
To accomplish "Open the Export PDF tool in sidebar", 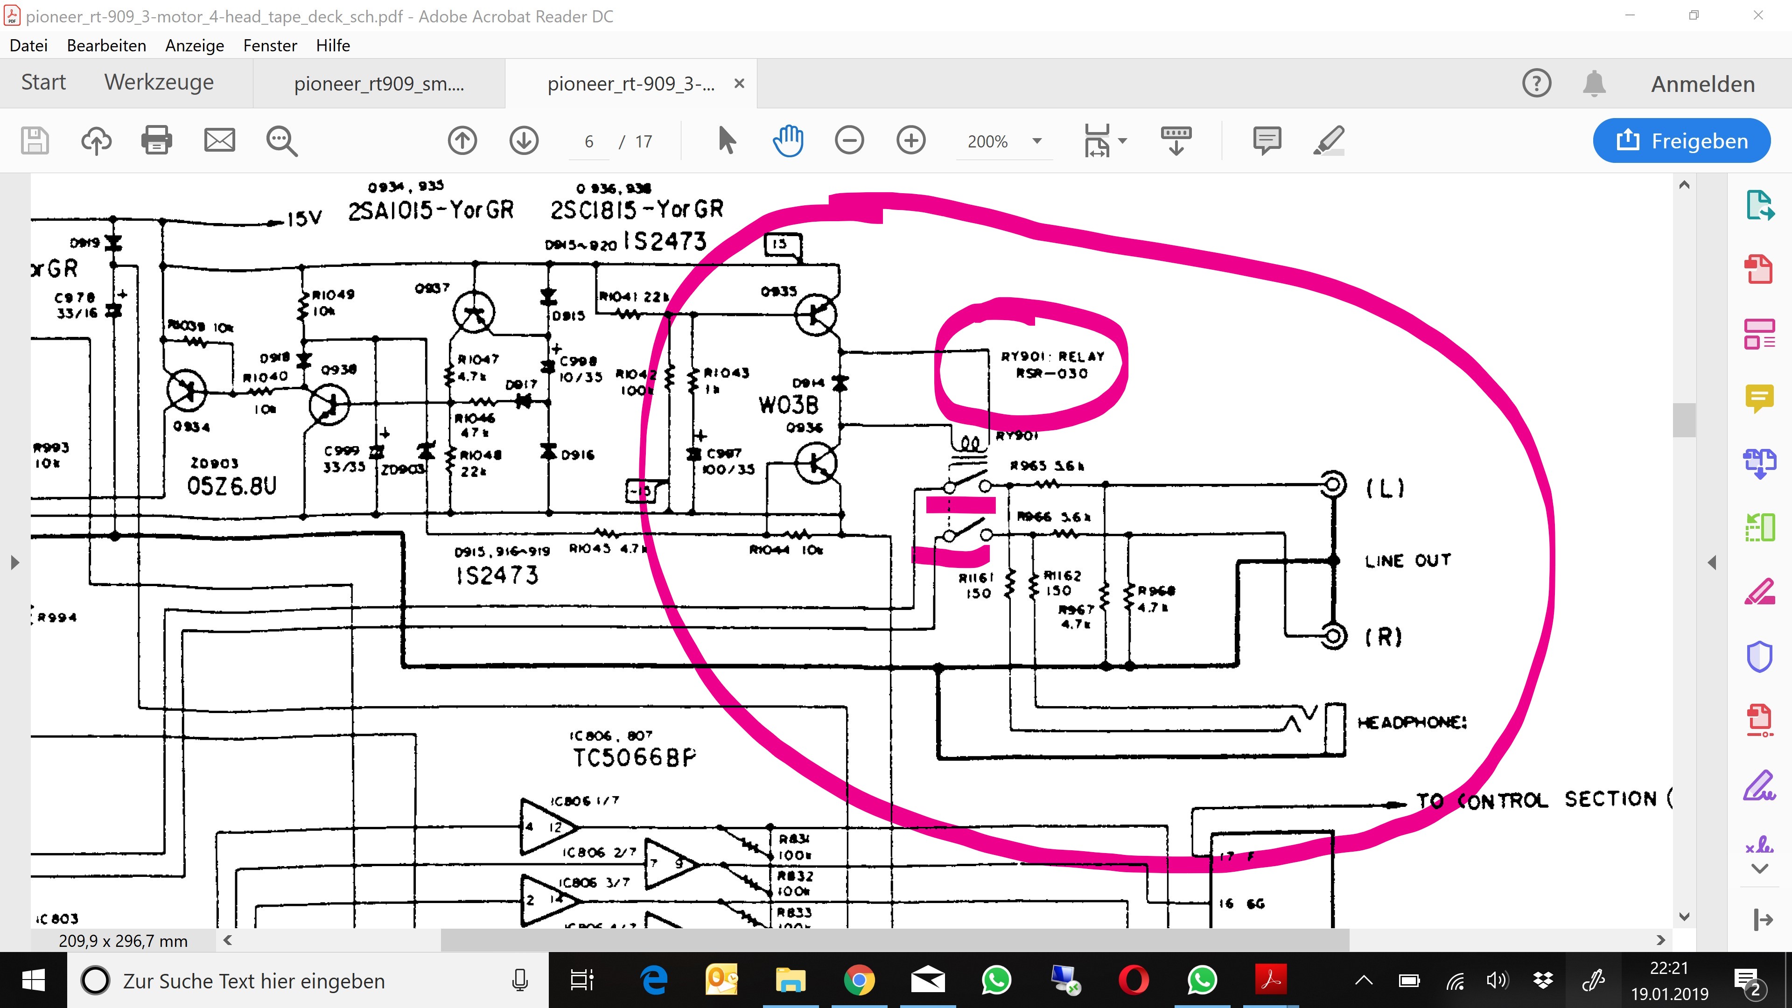I will (1759, 205).
